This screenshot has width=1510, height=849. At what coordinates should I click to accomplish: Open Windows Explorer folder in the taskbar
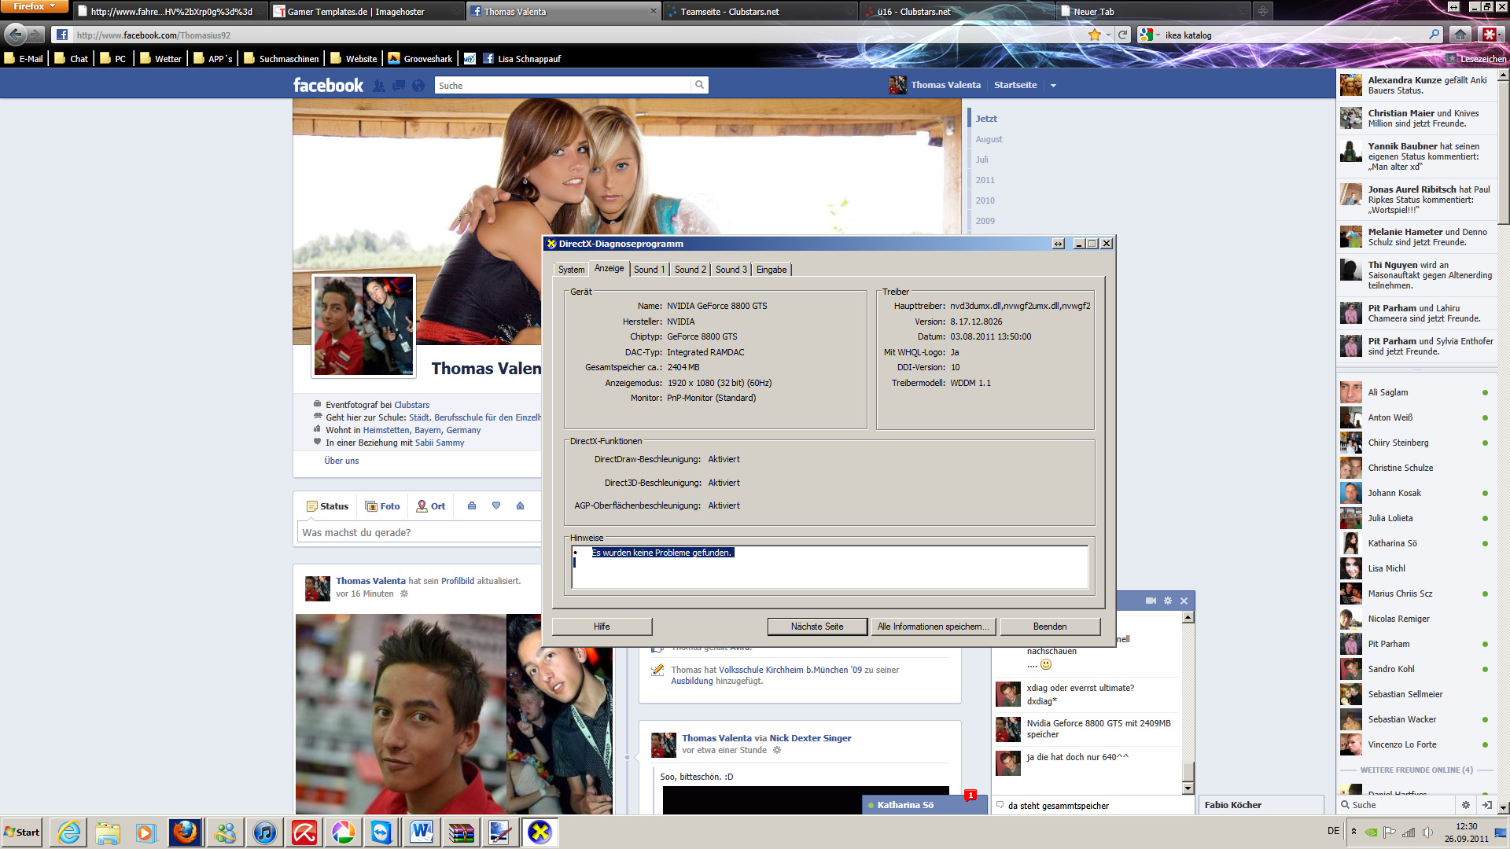[108, 832]
